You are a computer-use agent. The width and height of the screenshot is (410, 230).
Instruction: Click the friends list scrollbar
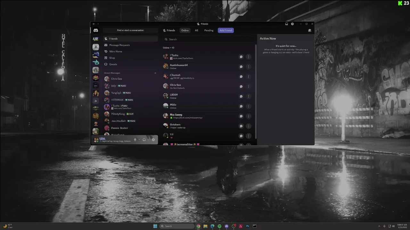(x=256, y=91)
